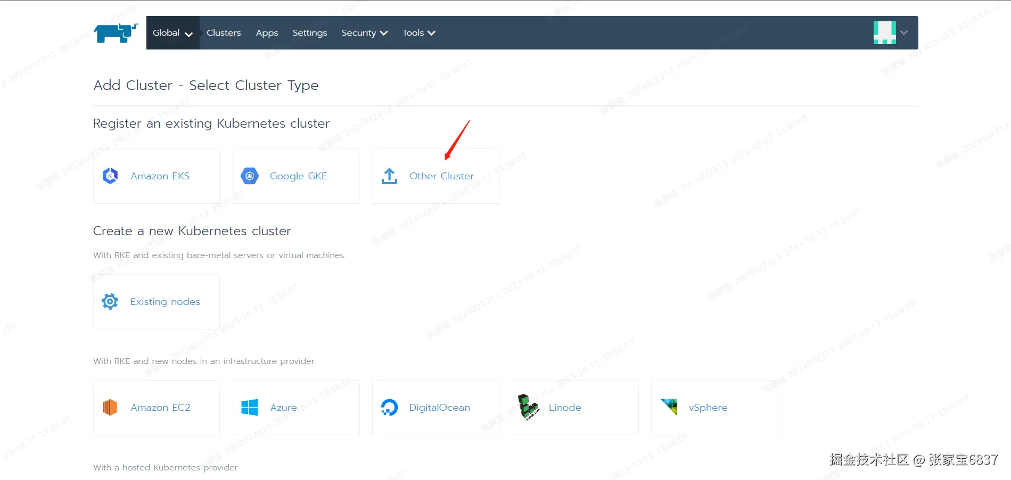Click the Azure Windows logo icon
The width and height of the screenshot is (1011, 480).
click(x=250, y=408)
